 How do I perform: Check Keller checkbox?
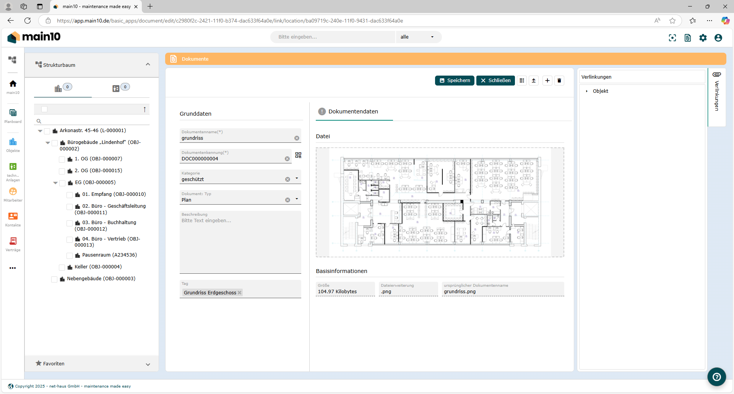[x=62, y=268]
